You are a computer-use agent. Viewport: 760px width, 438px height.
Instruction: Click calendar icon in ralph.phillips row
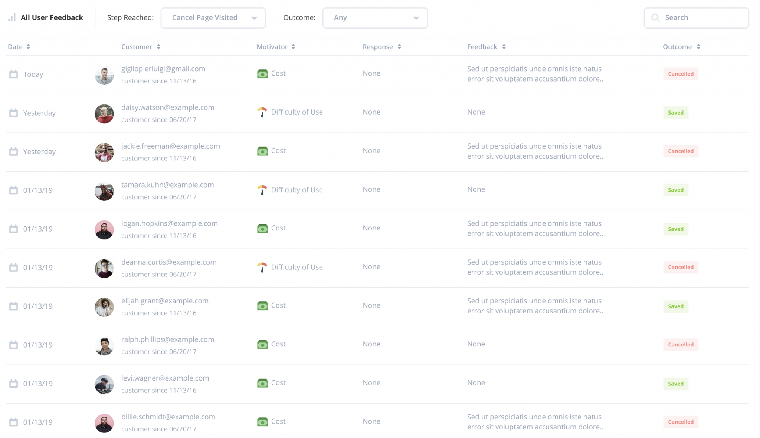13,345
